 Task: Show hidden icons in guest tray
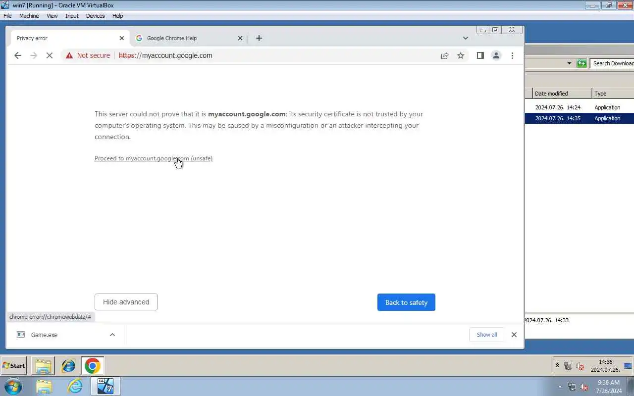point(557,366)
